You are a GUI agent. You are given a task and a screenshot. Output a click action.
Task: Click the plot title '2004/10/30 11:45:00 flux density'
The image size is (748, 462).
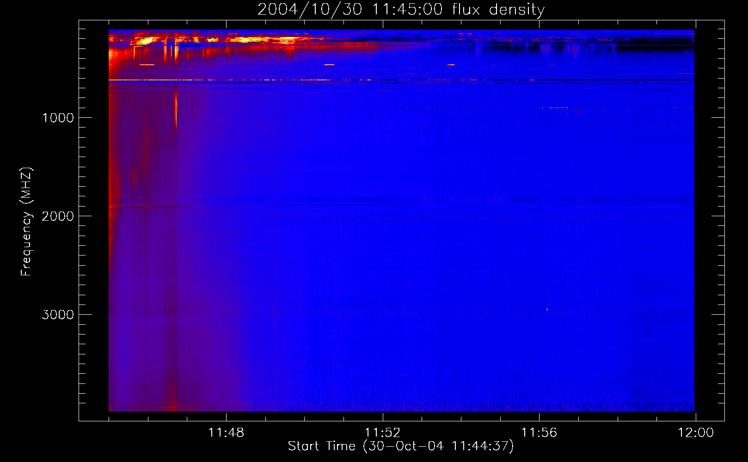click(401, 9)
